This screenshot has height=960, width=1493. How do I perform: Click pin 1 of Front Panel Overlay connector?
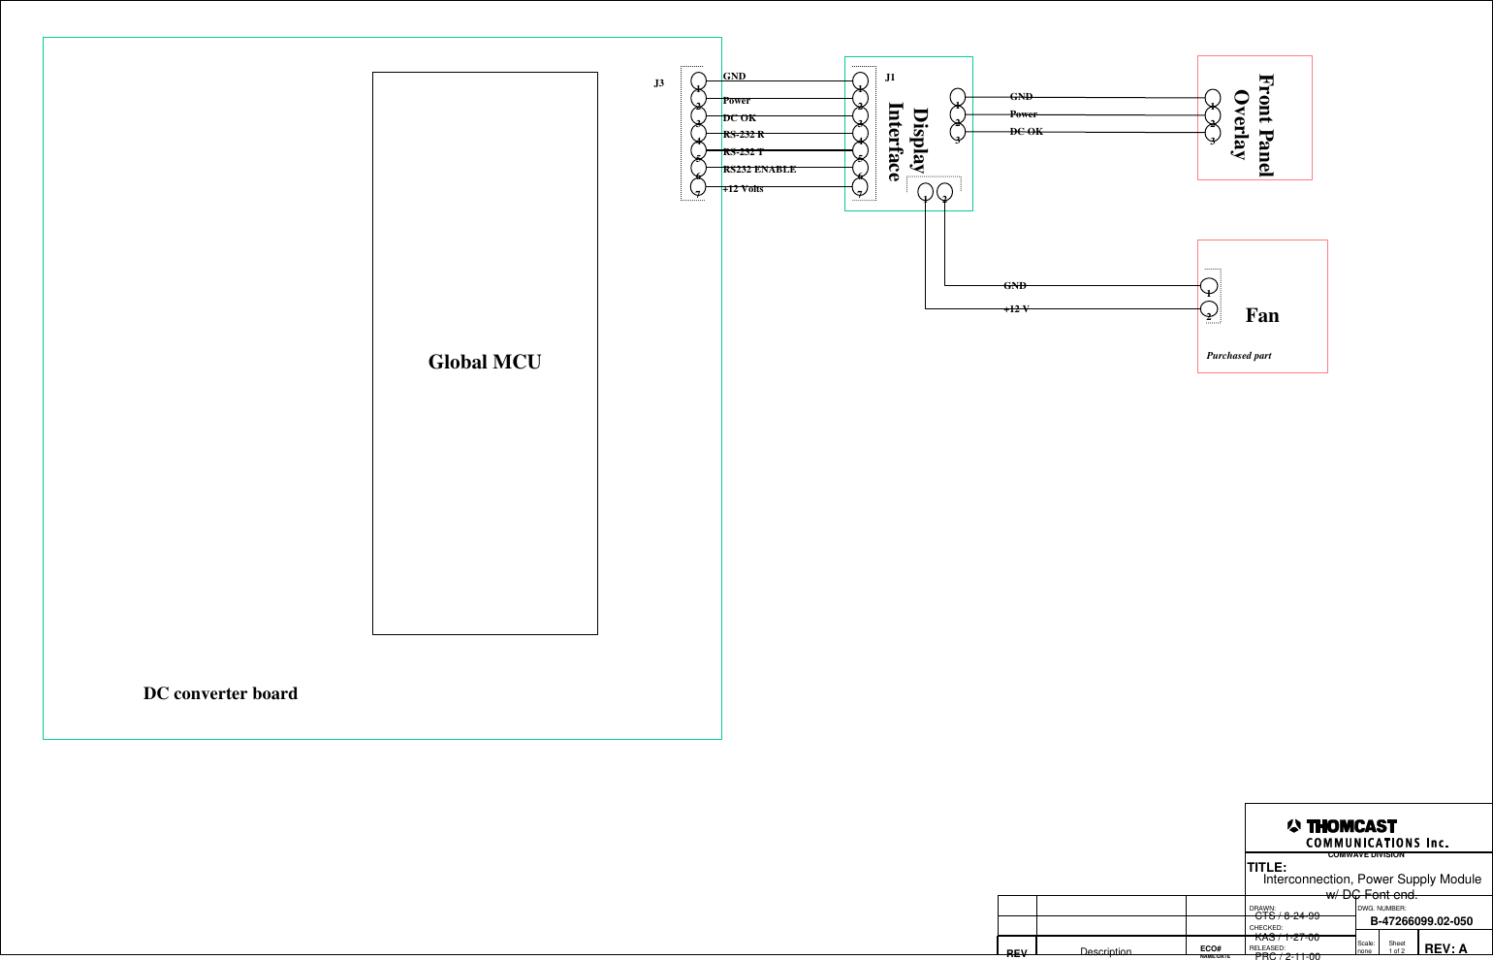tap(1215, 97)
